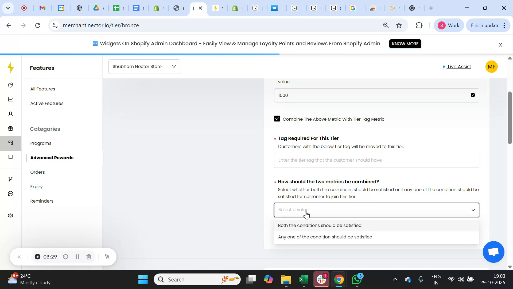The height and width of the screenshot is (289, 513).
Task: Pause the screen recording
Action: click(77, 257)
